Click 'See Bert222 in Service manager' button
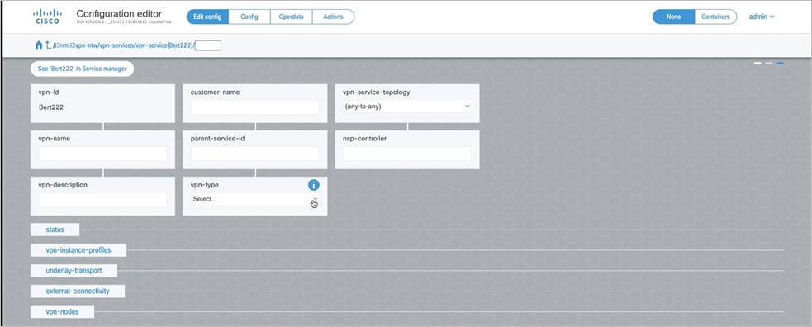 [x=82, y=69]
